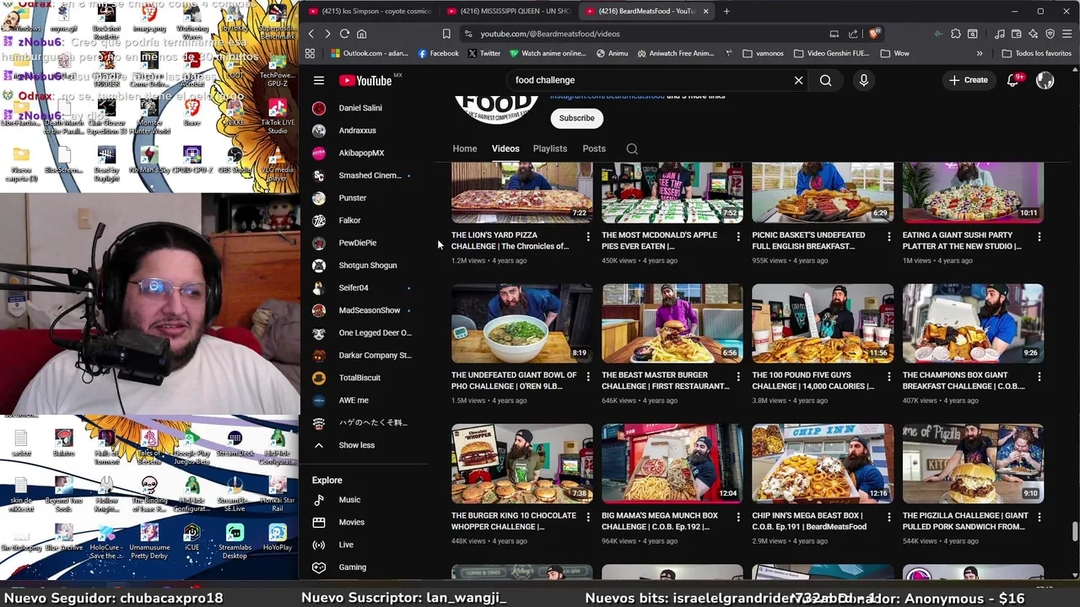Viewport: 1080px width, 607px height.
Task: Open the Watch anime online bookmark
Action: (548, 53)
